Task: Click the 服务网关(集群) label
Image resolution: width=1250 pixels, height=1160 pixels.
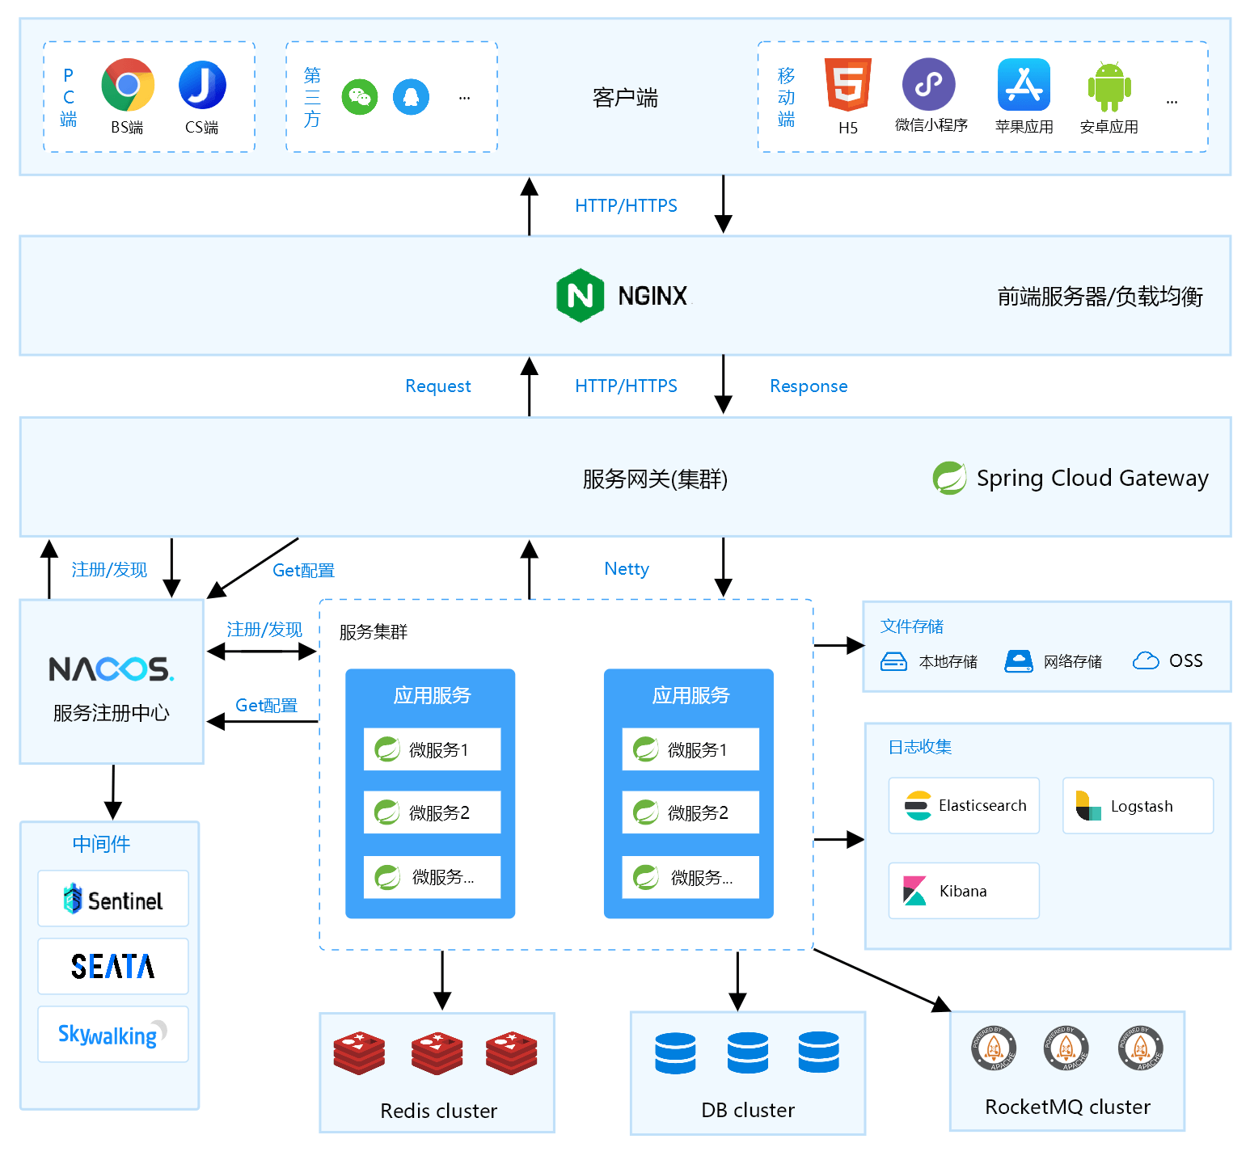Action: pyautogui.click(x=655, y=479)
